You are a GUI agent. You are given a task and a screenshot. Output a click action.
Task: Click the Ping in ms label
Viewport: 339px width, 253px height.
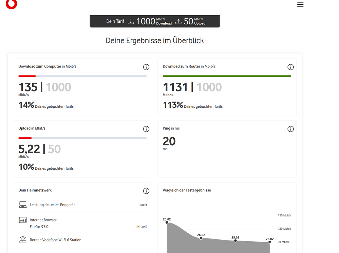pyautogui.click(x=171, y=128)
